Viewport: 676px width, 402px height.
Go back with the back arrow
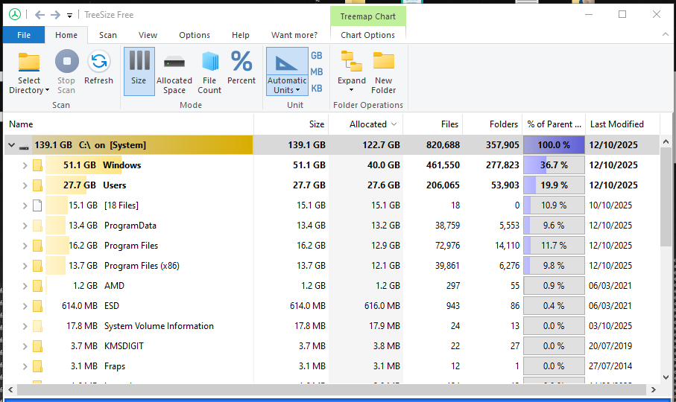click(x=40, y=15)
